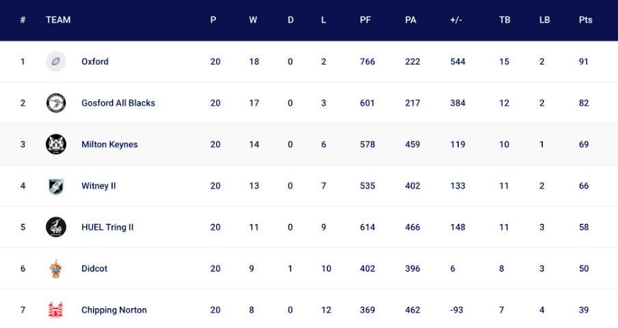Click the HUEL Tring II crest
Screen dimensions: 618x328
point(56,227)
